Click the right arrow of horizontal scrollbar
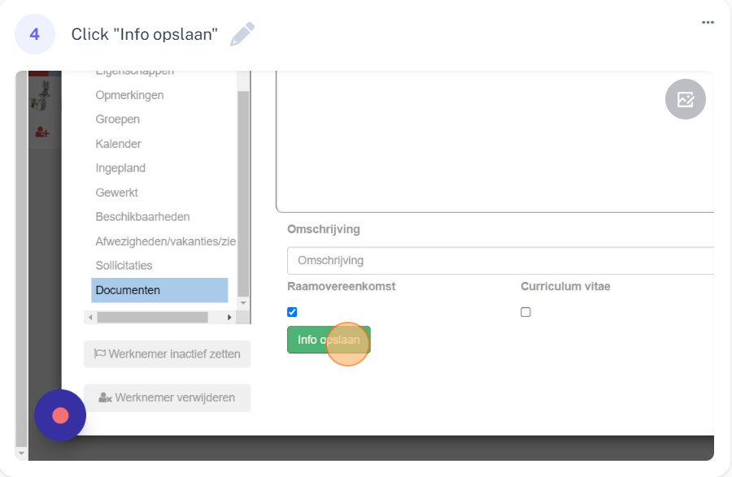The image size is (732, 477). (x=229, y=318)
